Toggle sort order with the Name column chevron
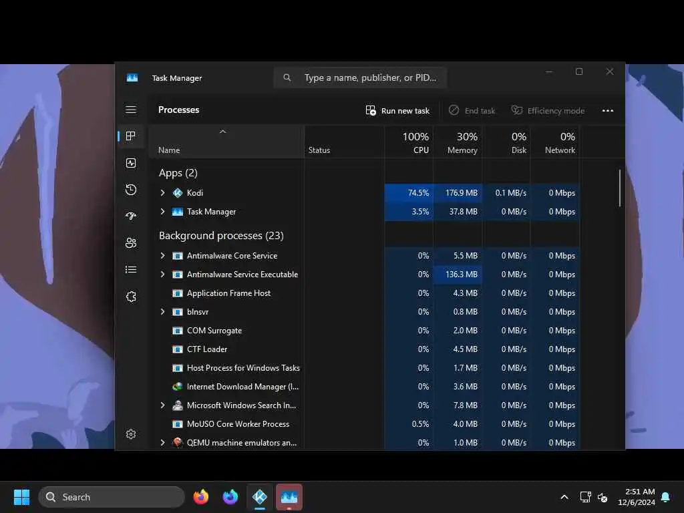Image resolution: width=684 pixels, height=513 pixels. 222,132
